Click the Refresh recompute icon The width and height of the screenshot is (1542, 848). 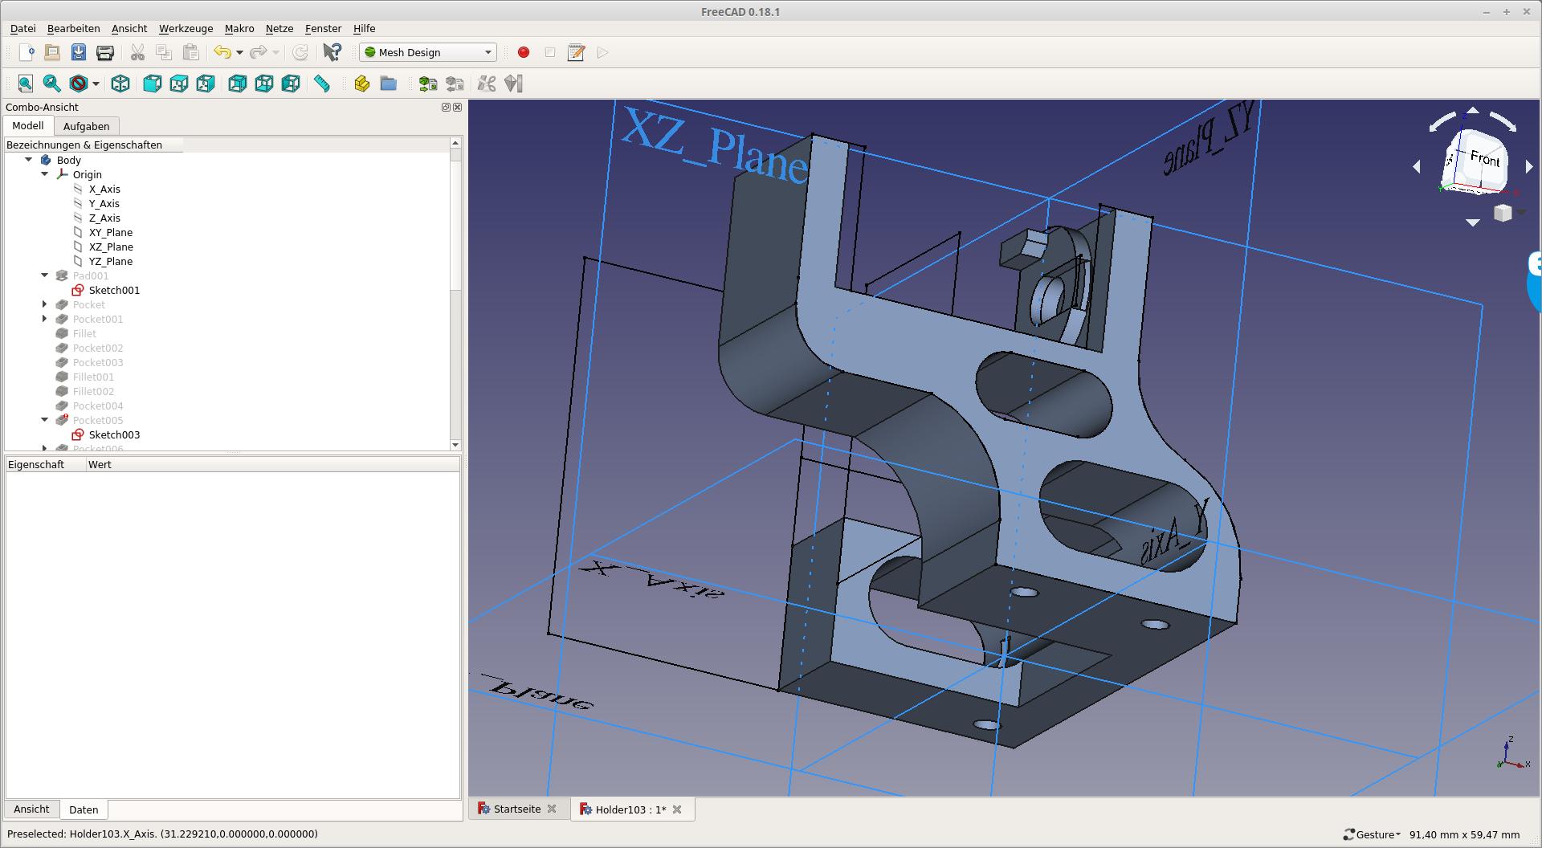[x=300, y=52]
